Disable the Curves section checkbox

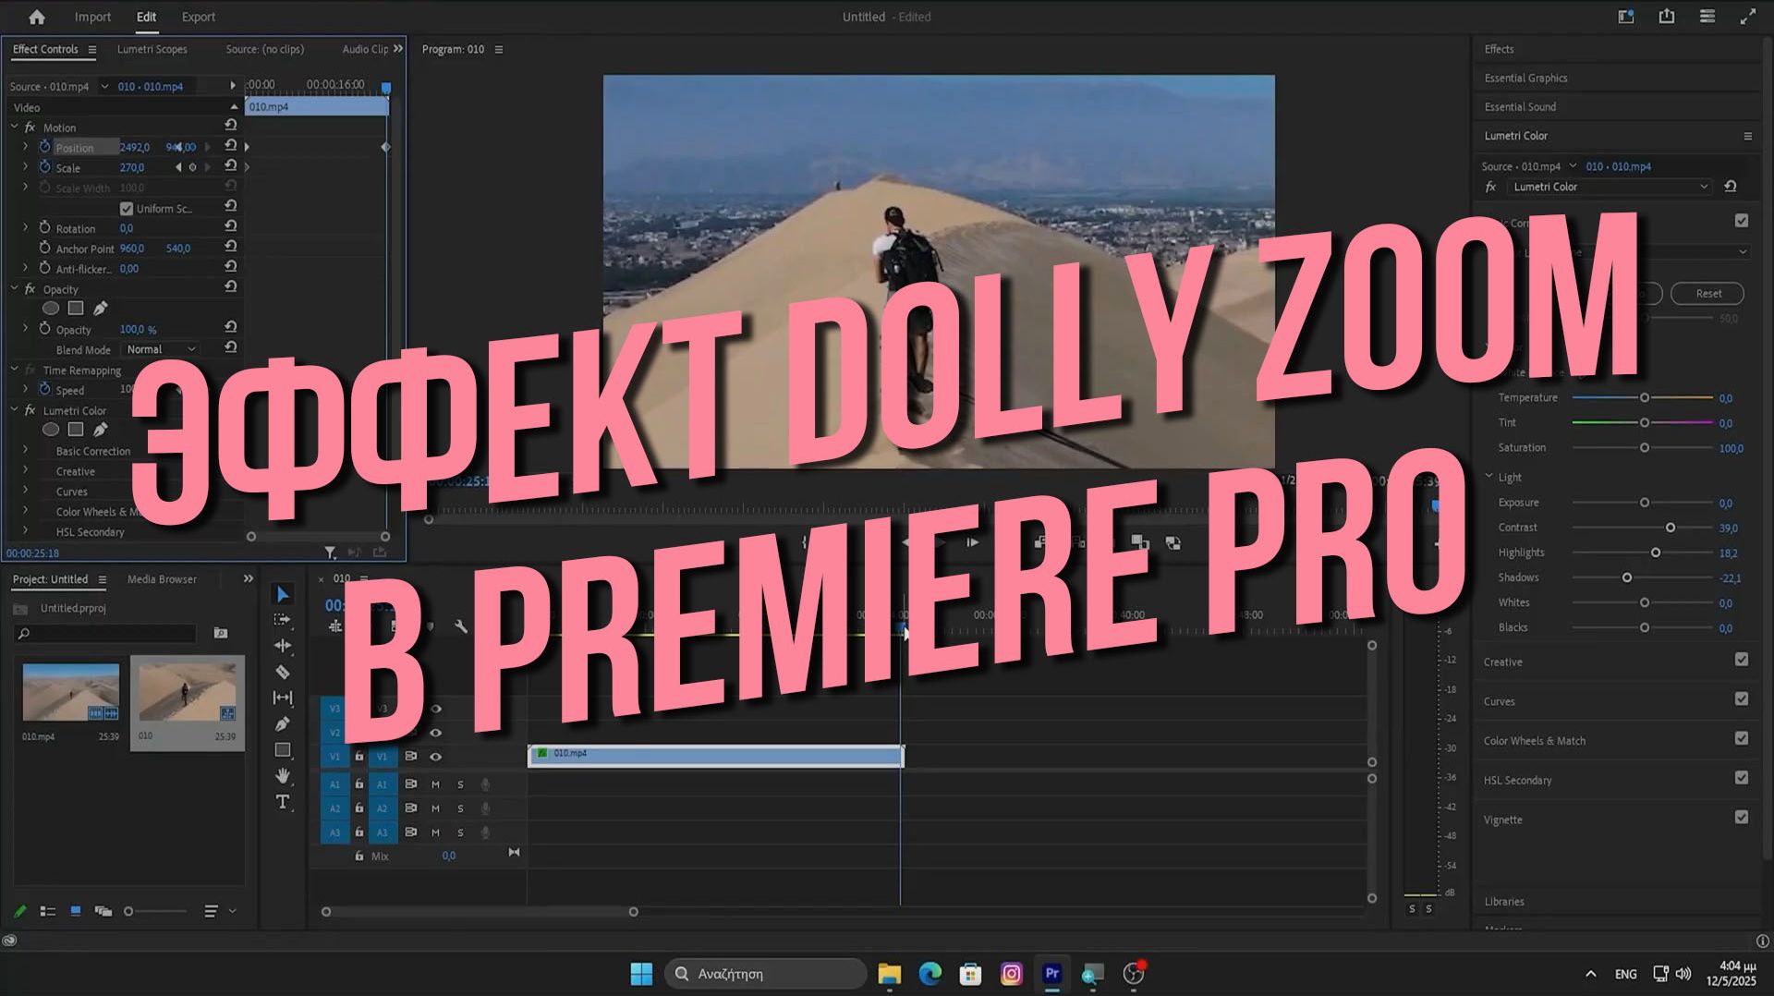click(1742, 699)
